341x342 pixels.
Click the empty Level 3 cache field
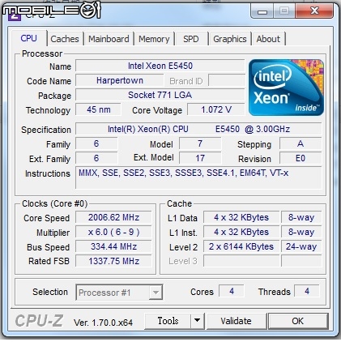(x=241, y=261)
